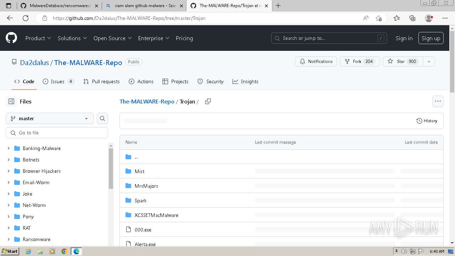Click the Go to file input
This screenshot has width=455, height=256.
[x=57, y=133]
